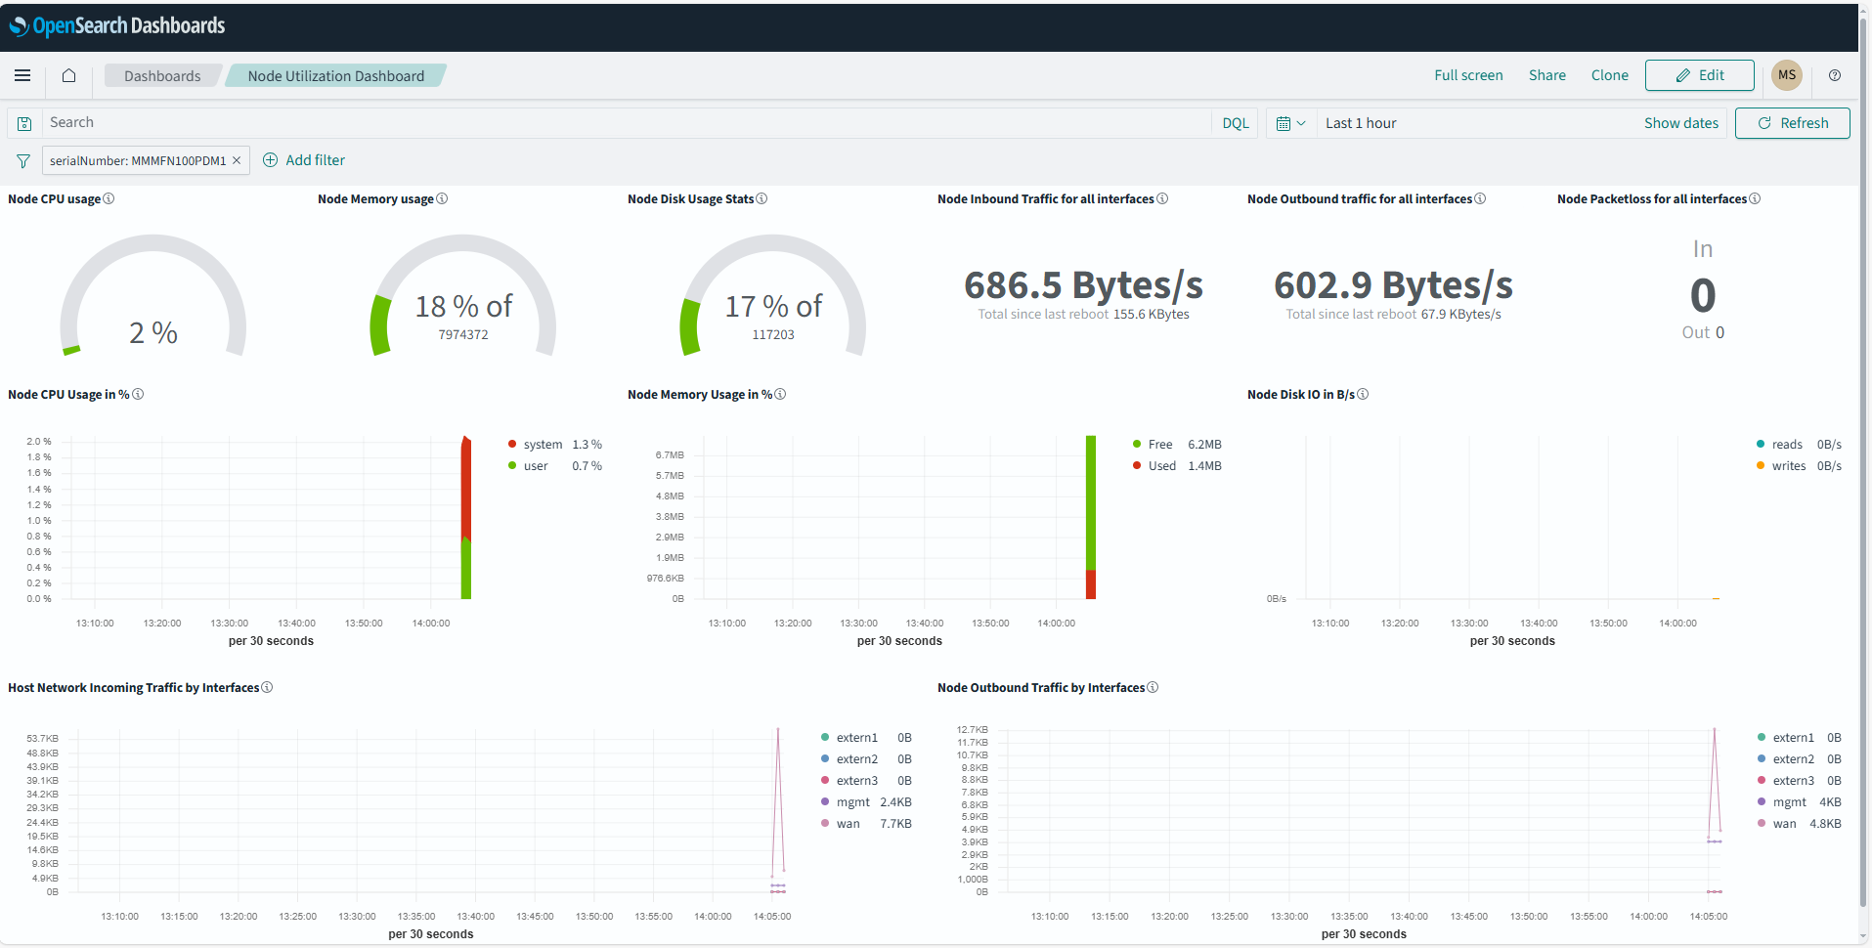This screenshot has height=948, width=1872.
Task: Navigate to Dashboards breadcrumb
Action: click(162, 76)
